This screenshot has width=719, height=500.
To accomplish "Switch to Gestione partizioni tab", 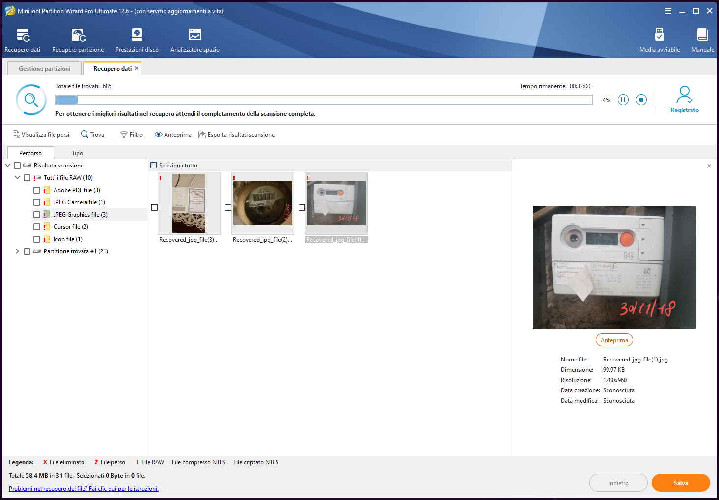I will click(44, 69).
